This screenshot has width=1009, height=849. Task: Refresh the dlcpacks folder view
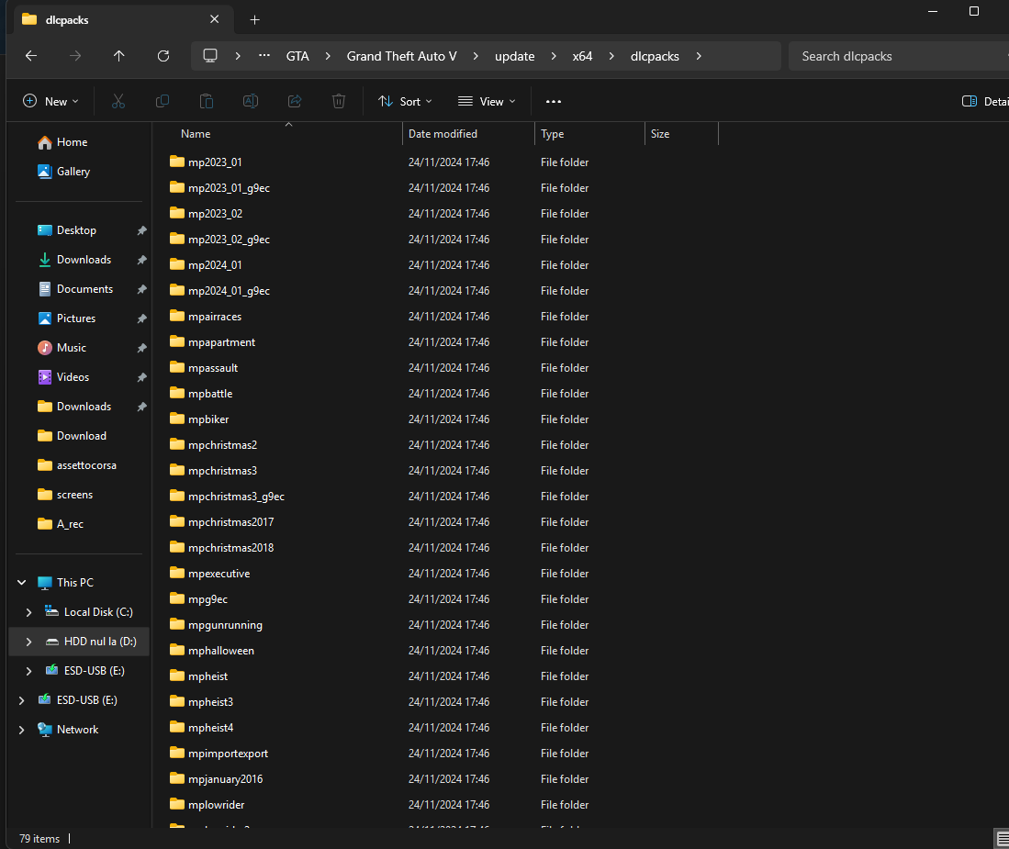point(163,56)
